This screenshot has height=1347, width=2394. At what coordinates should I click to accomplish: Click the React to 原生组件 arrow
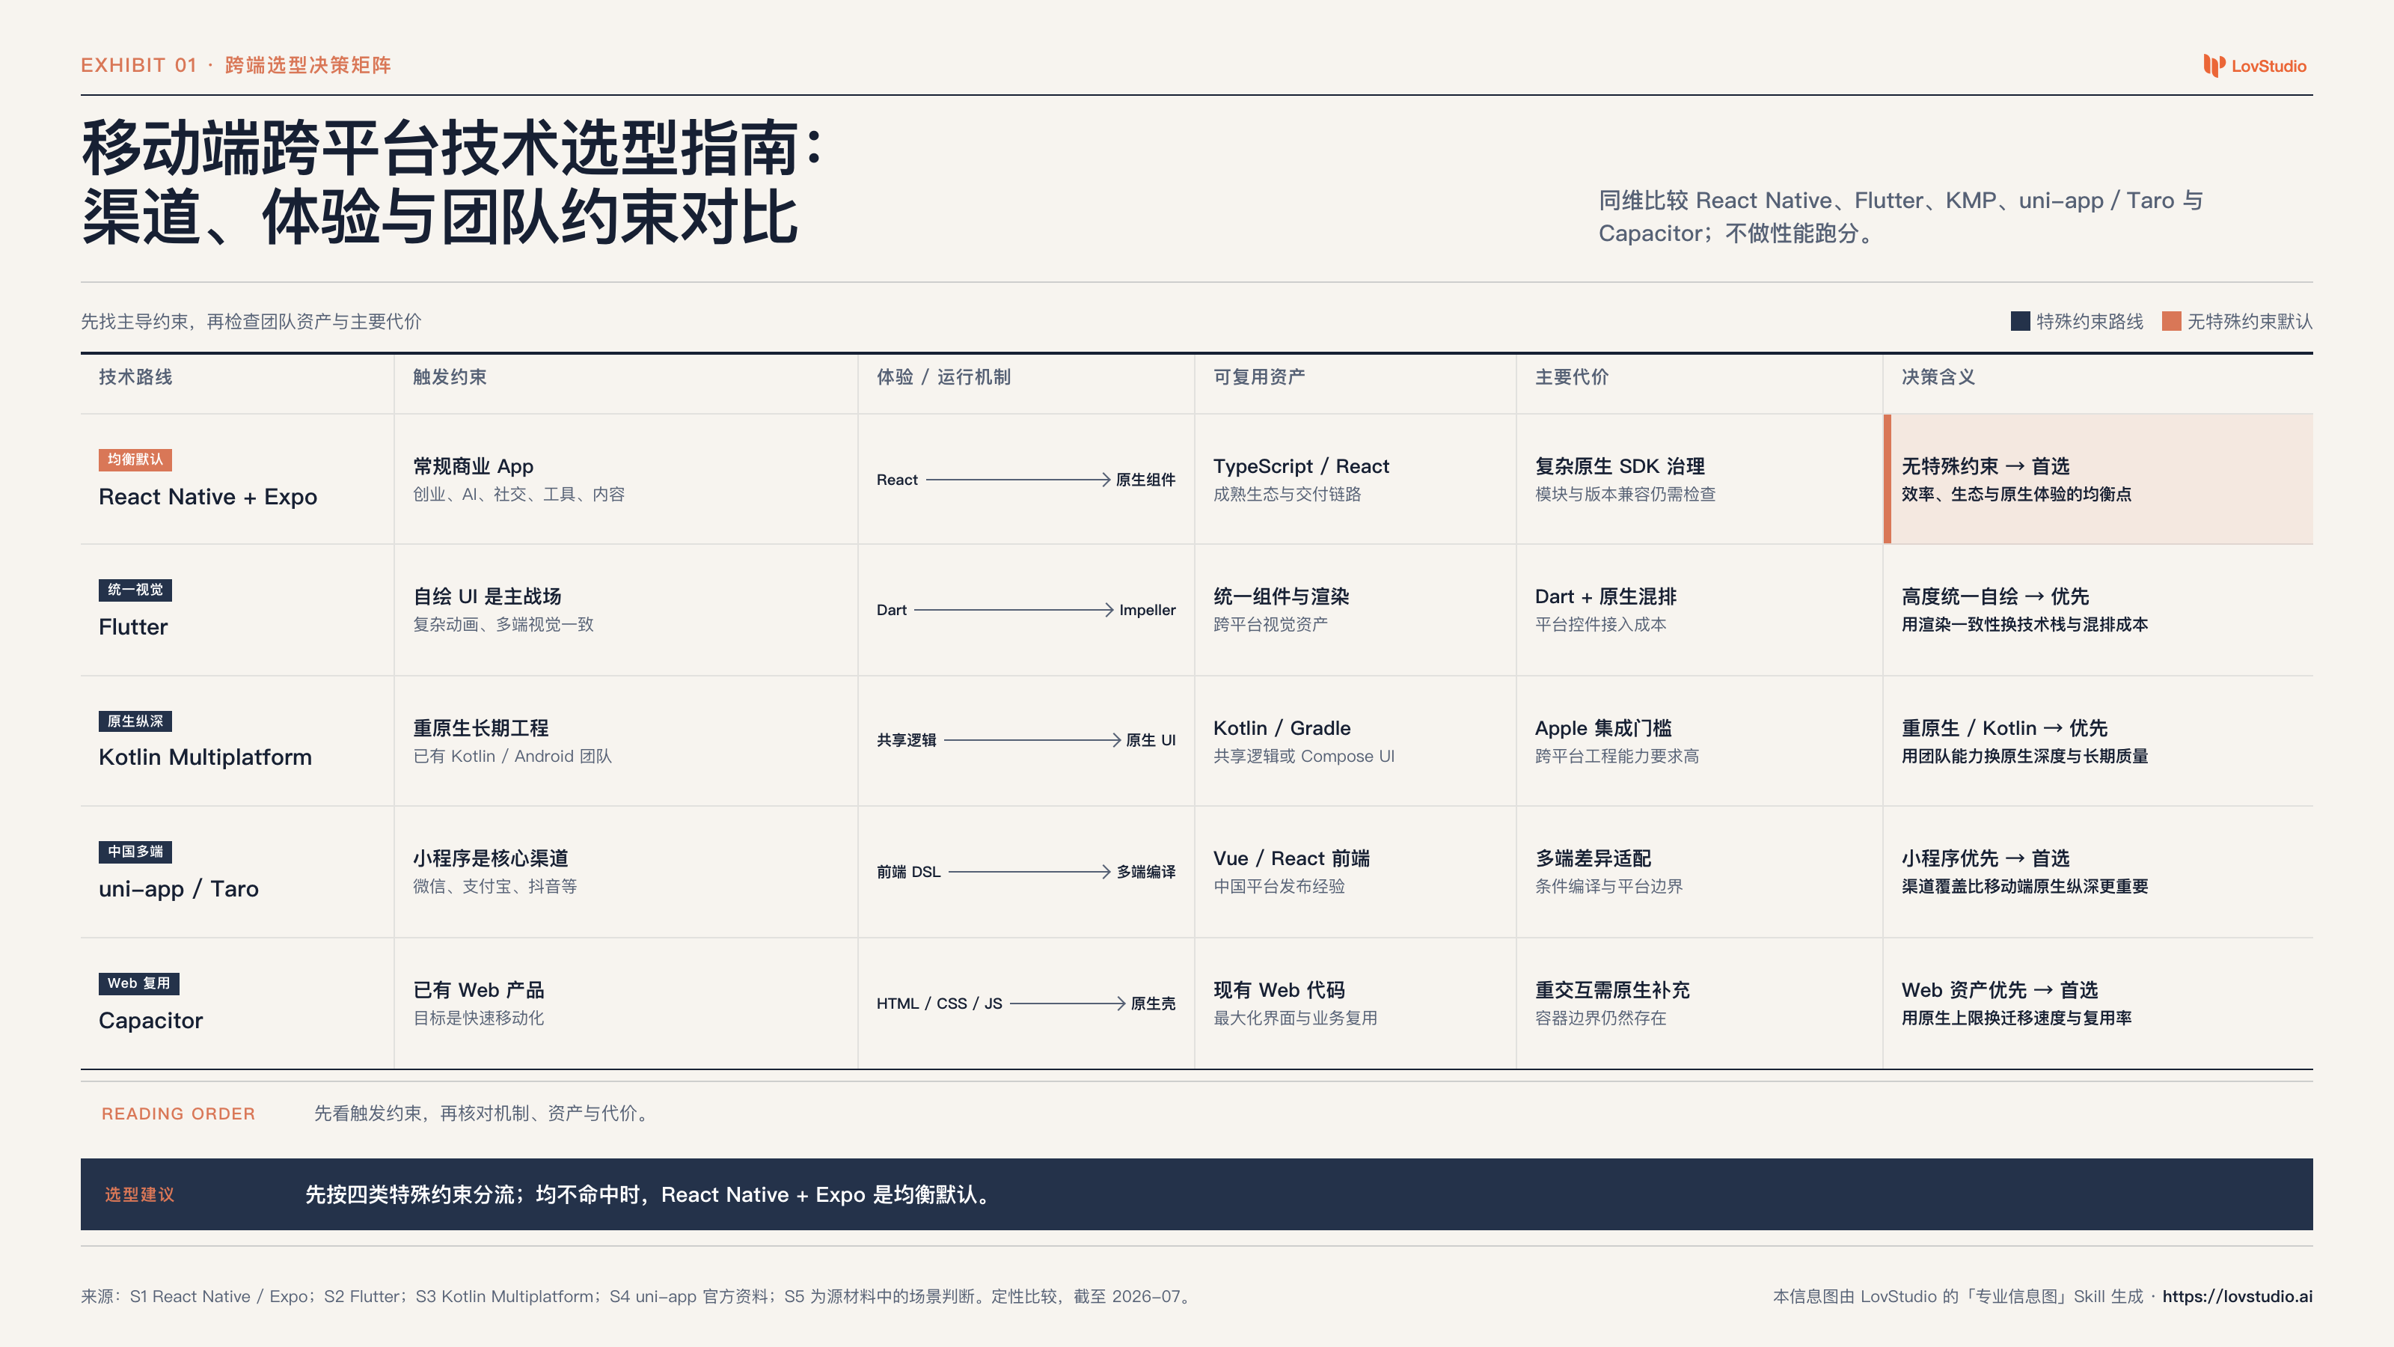[x=1017, y=480]
